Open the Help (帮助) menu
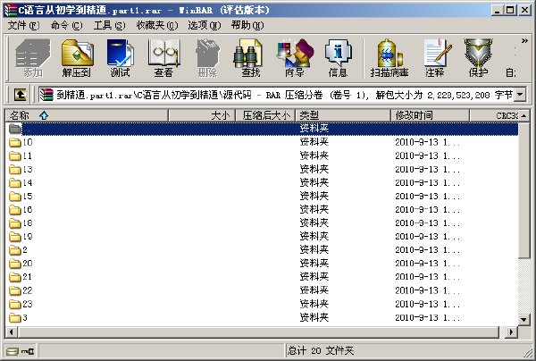Viewport: 536px width, 361px height. pyautogui.click(x=247, y=25)
